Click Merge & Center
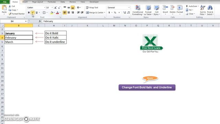 point(95,12)
